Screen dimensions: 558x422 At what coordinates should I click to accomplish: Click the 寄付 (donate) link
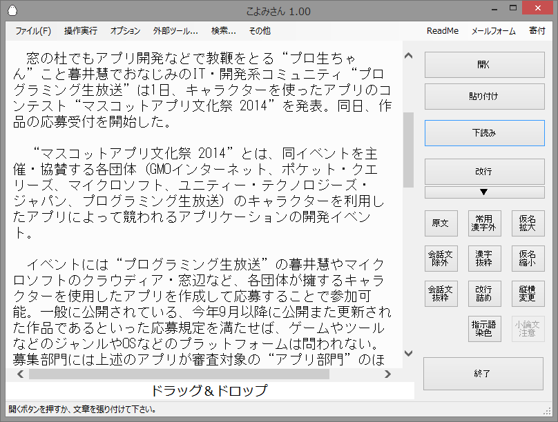click(x=538, y=31)
